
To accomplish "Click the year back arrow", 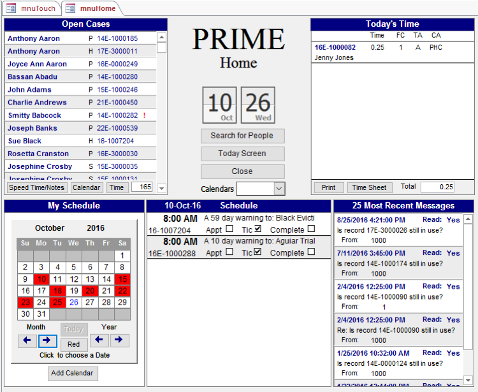I will pos(99,340).
